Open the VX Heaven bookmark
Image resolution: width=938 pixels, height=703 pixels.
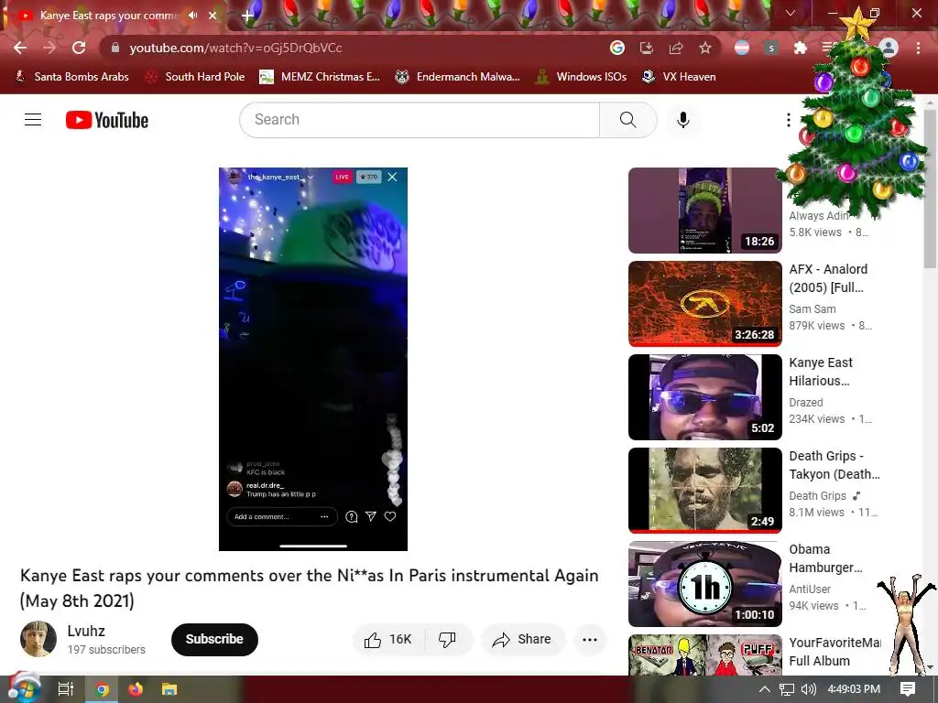[679, 77]
